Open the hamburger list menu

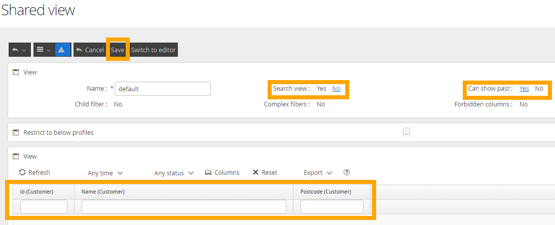[43, 50]
